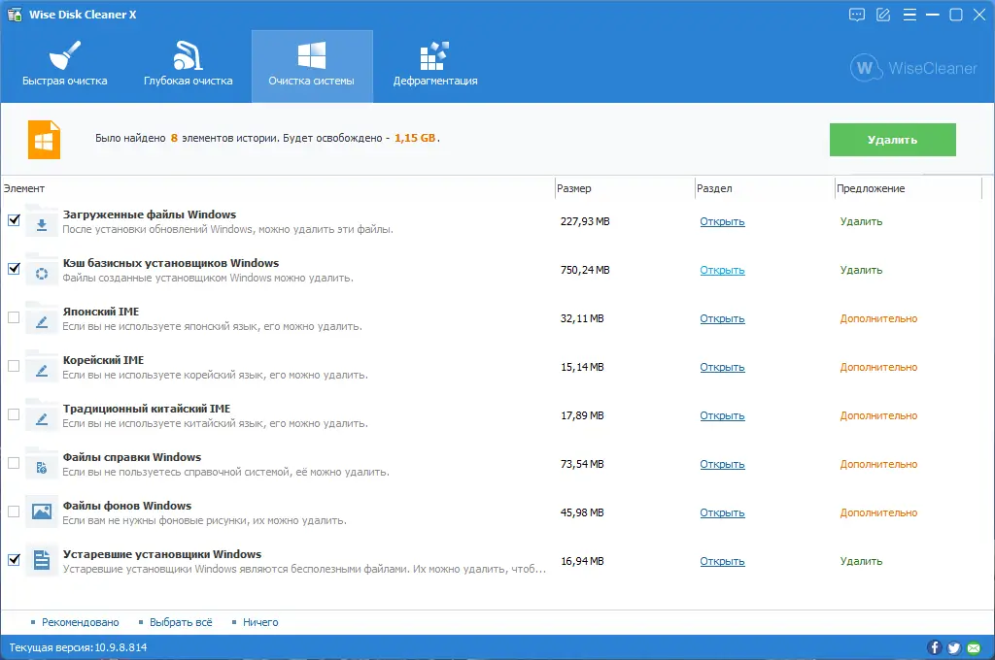Open the Facebook icon in status bar
This screenshot has height=660, width=995.
pos(934,647)
